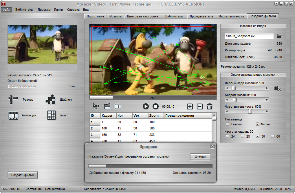Click the Shaun_Snapshot.avi filename field
This screenshot has width=295, height=193.
point(249,36)
